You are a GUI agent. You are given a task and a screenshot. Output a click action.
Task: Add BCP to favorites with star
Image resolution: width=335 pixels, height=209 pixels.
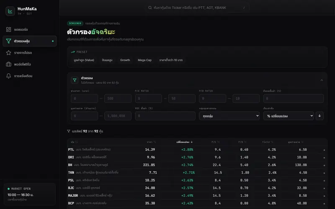(x=324, y=204)
